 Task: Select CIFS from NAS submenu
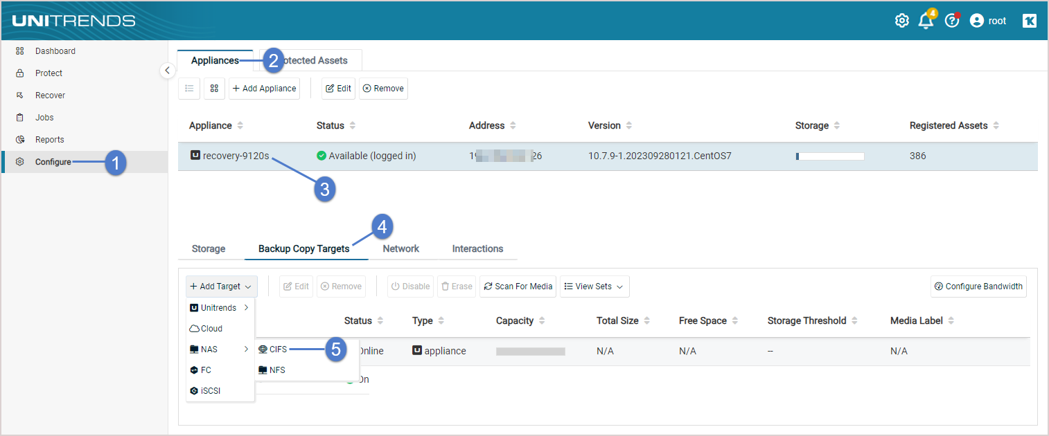273,349
